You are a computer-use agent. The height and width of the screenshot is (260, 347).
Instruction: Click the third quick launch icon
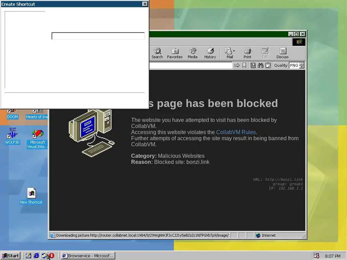(x=44, y=256)
